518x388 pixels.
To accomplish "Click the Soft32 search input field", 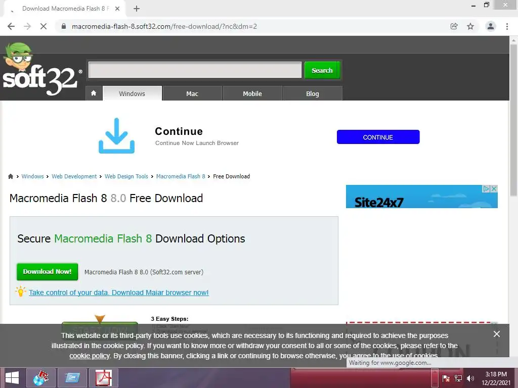I will click(x=195, y=70).
